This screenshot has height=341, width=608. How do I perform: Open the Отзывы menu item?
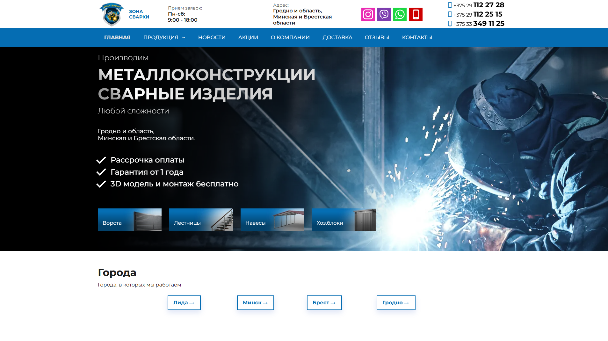point(377,38)
